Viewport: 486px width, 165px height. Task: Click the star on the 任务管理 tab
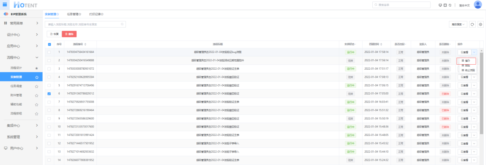tap(80, 14)
